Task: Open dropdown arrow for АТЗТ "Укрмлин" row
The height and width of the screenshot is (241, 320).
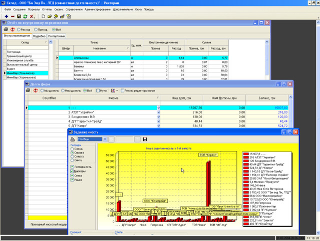Action: click(159, 112)
